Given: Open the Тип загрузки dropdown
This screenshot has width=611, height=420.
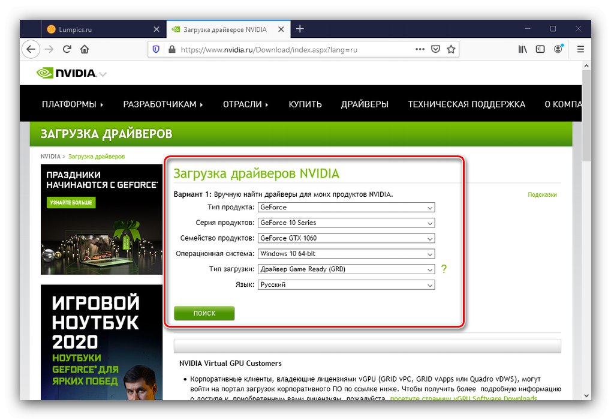Looking at the screenshot, I should point(346,269).
